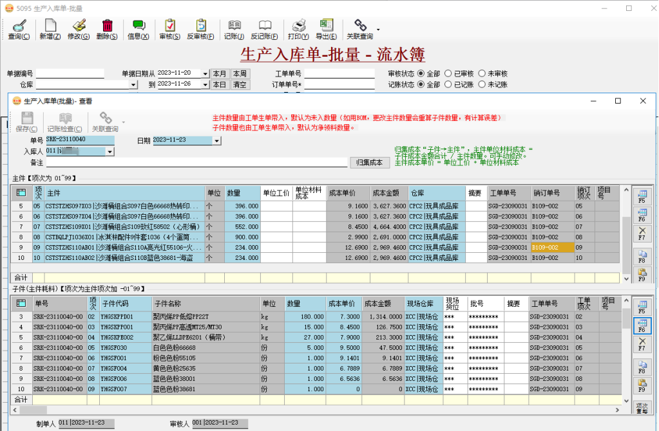Screen dimensions: 659x431
Task: Select the 未记账 radio button
Action: [482, 84]
